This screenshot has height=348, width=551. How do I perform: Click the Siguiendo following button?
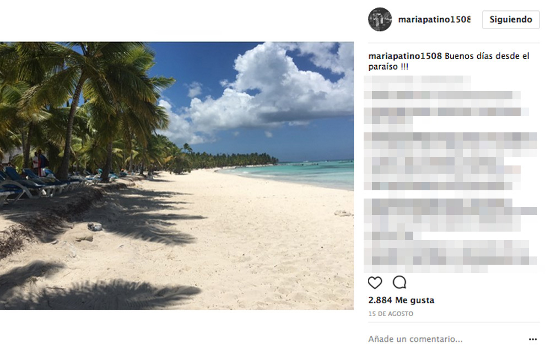click(511, 19)
